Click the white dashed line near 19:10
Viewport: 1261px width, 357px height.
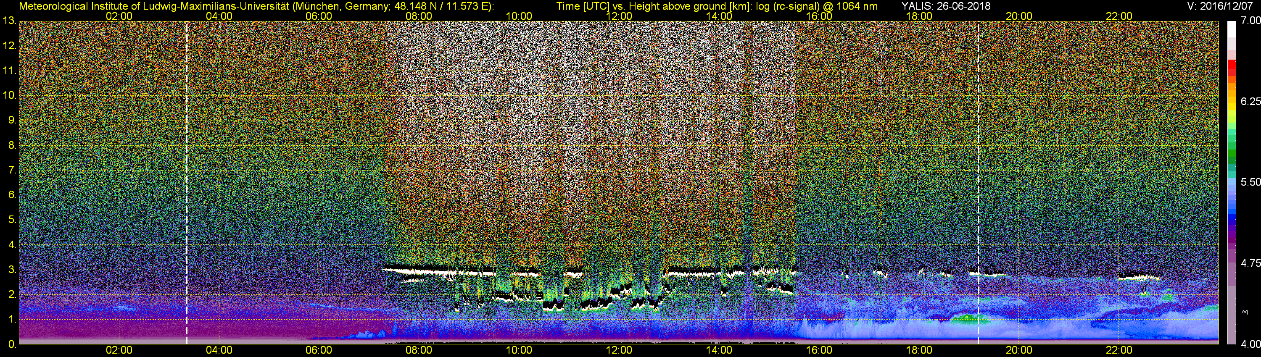(x=978, y=181)
